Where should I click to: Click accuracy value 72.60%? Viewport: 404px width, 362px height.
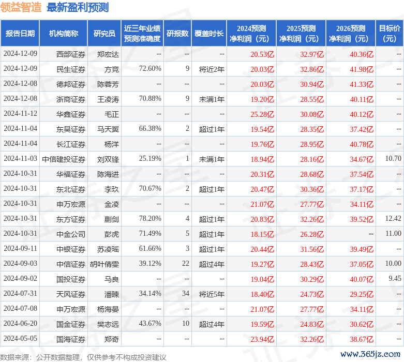[150, 69]
